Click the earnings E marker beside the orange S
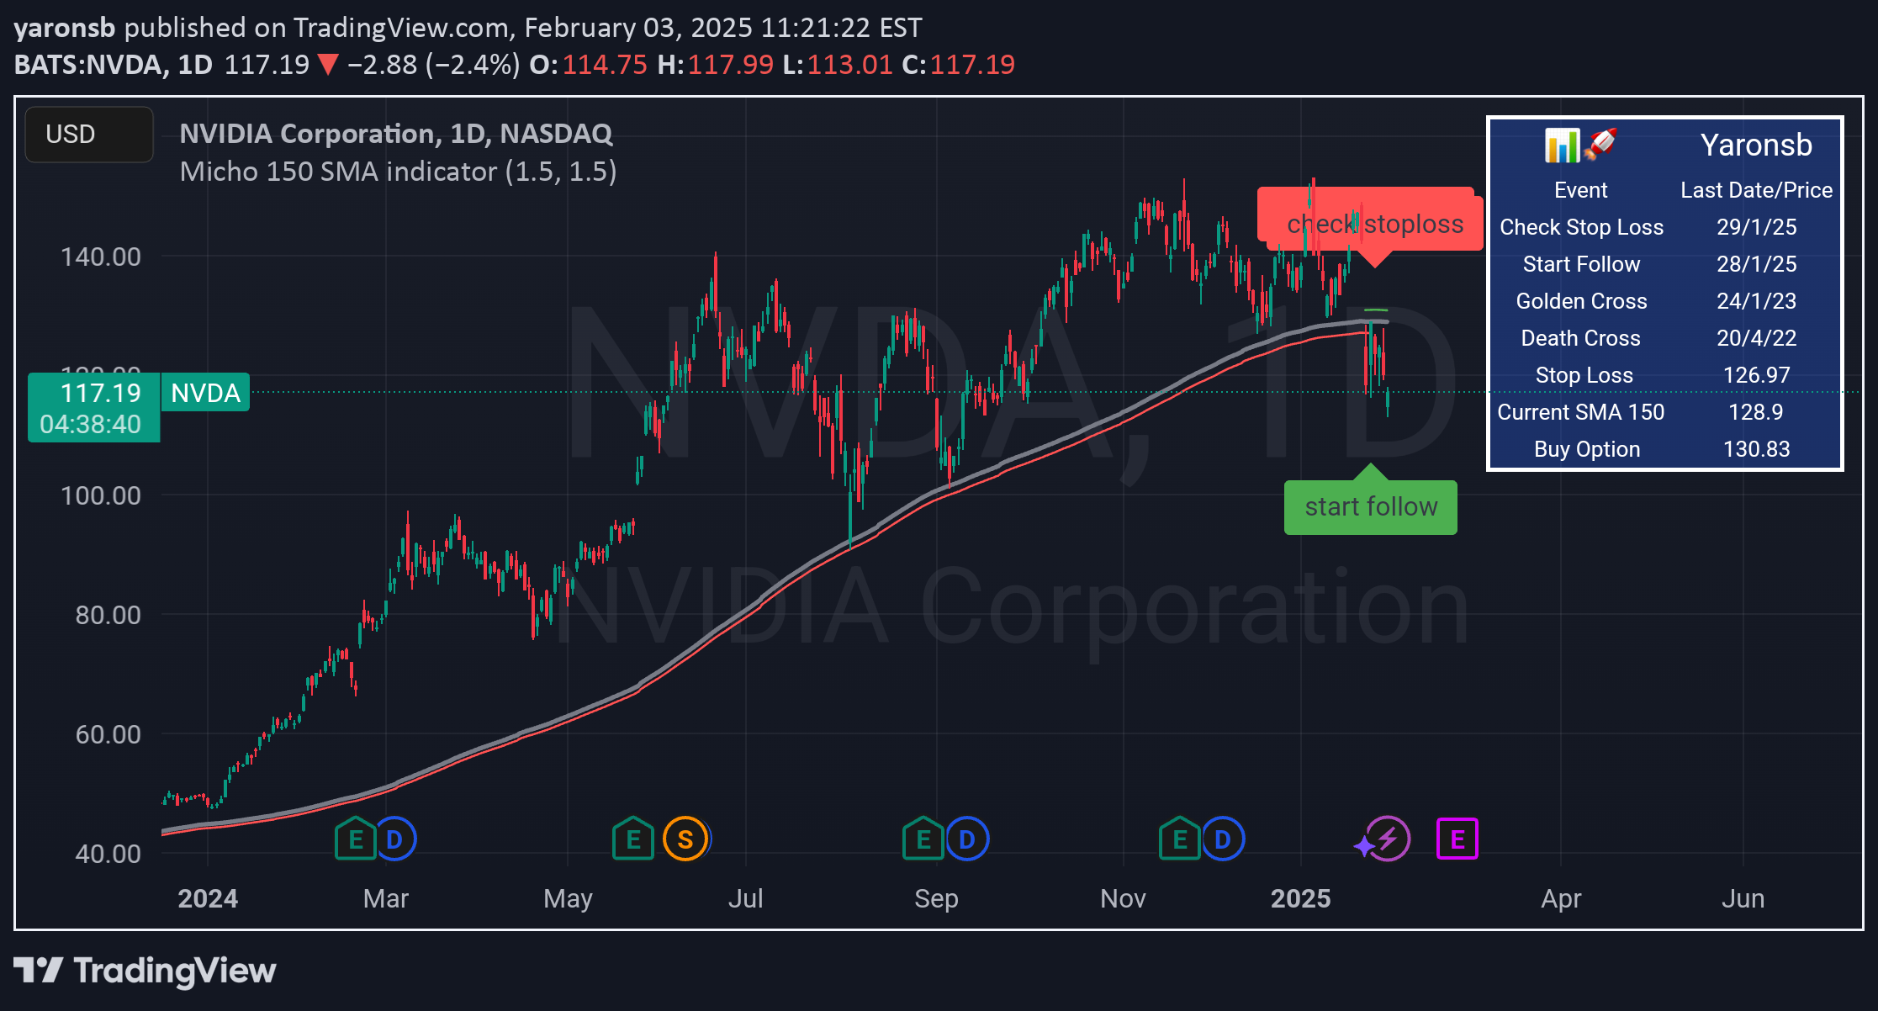Image resolution: width=1878 pixels, height=1011 pixels. click(633, 839)
